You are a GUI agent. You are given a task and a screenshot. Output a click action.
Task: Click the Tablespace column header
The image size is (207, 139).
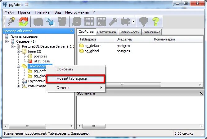coord(97,39)
